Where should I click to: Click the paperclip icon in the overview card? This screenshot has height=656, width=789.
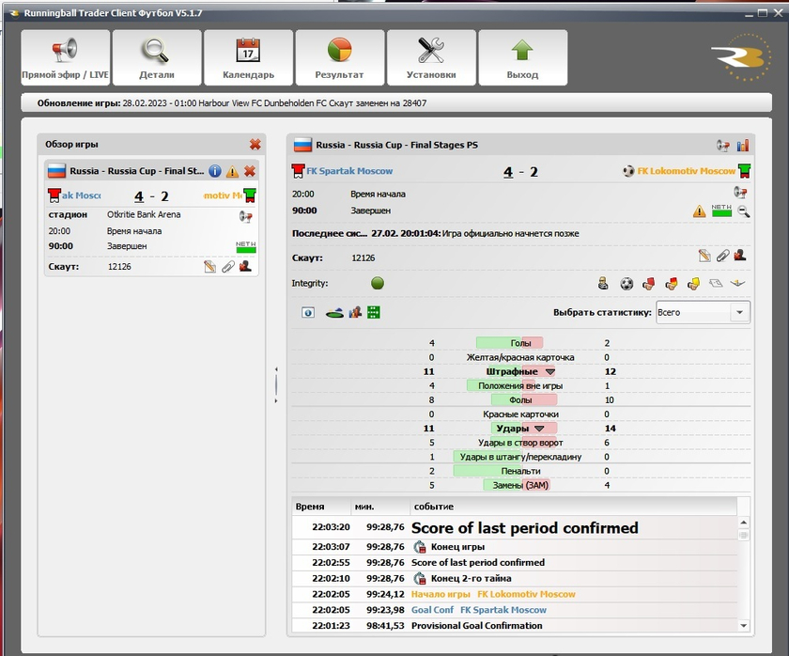[228, 266]
